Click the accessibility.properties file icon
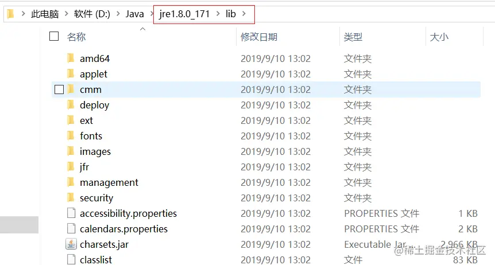The image size is (495, 265). pos(71,213)
